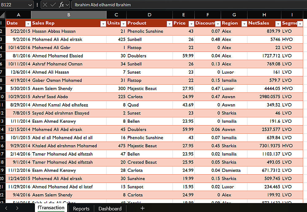This screenshot has width=307, height=212.
Task: Select column E header
Action: pyautogui.click(x=184, y=15)
